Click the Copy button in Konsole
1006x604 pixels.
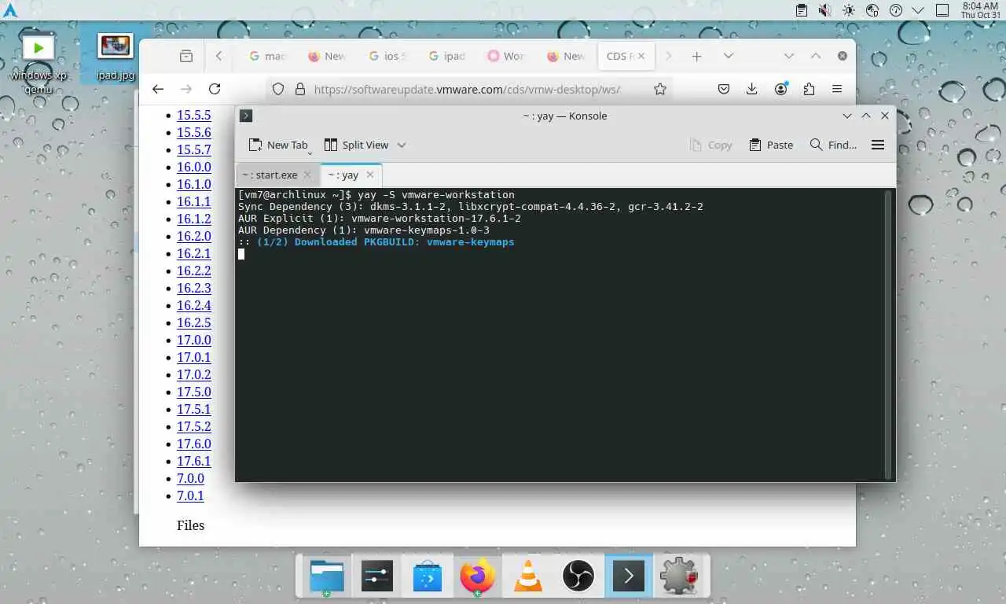[x=710, y=145]
